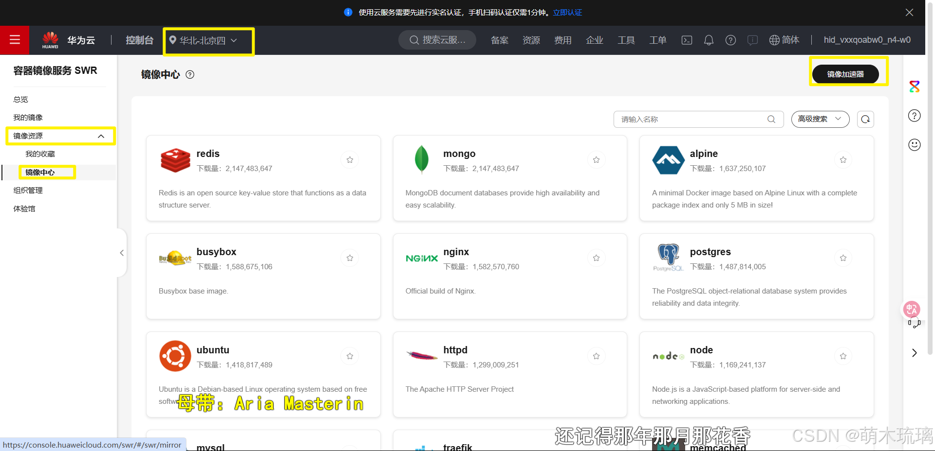The width and height of the screenshot is (935, 451).
Task: Open the 高级搜索 dropdown
Action: (x=820, y=119)
